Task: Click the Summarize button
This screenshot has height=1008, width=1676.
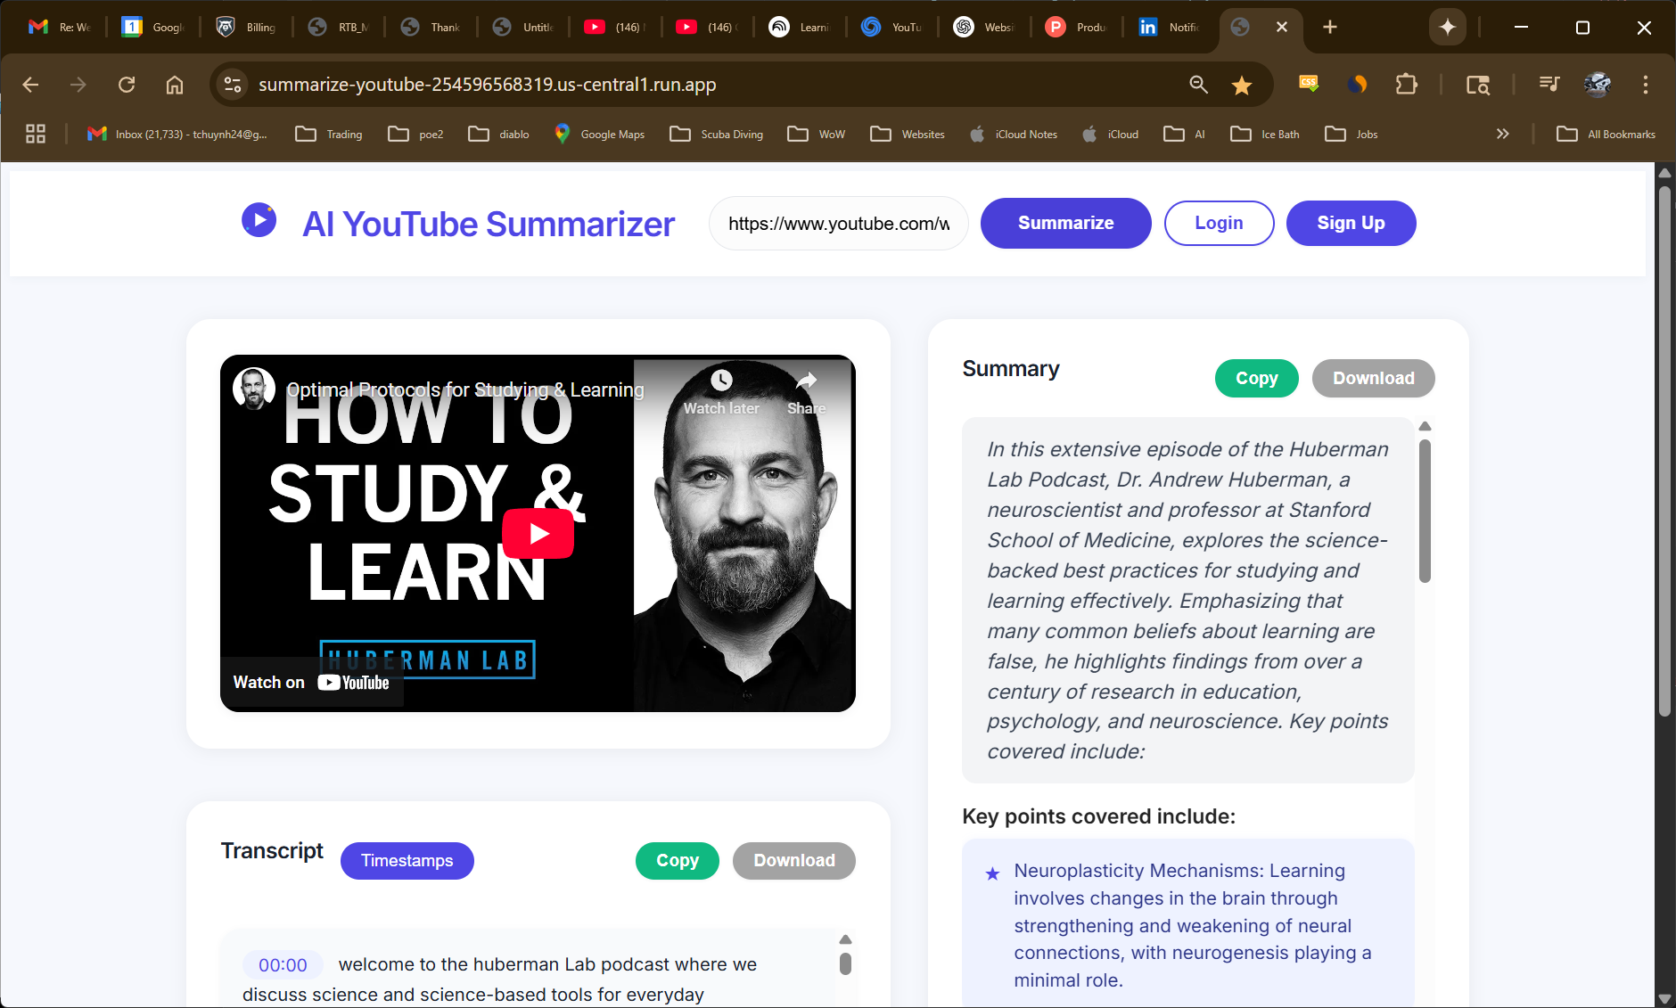Action: click(x=1065, y=223)
